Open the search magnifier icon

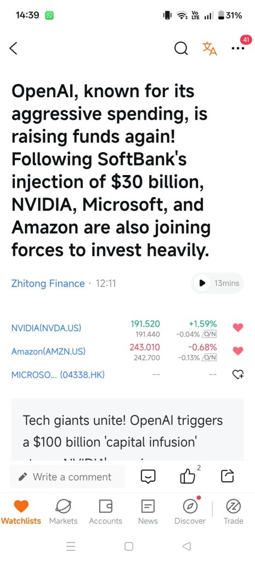[181, 48]
